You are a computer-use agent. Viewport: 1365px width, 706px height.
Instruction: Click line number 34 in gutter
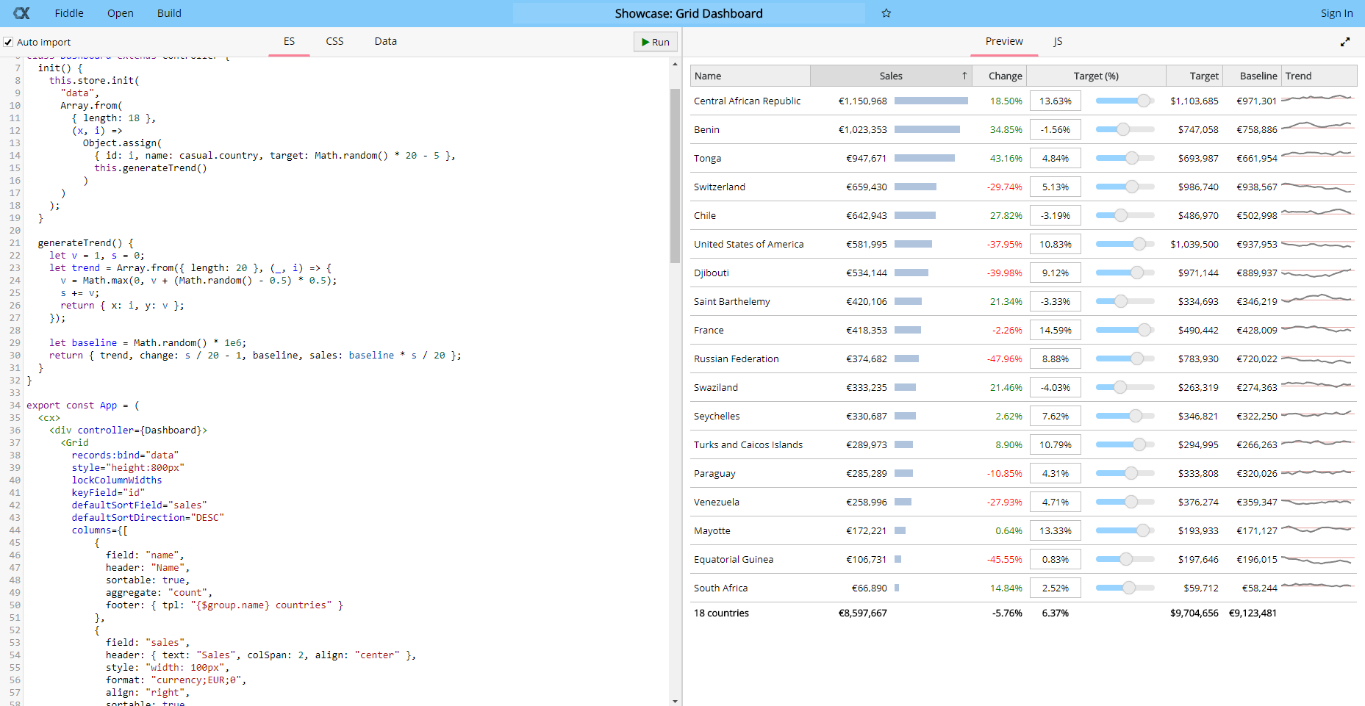tap(15, 405)
